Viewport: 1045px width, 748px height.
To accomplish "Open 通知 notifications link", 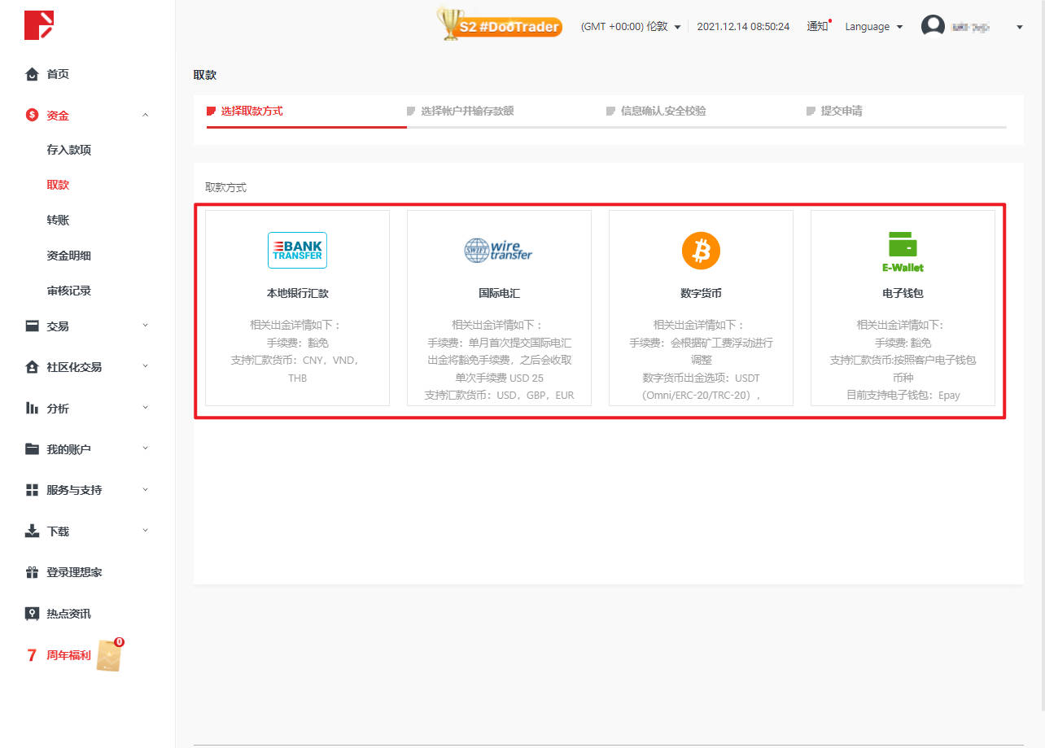I will pos(817,26).
